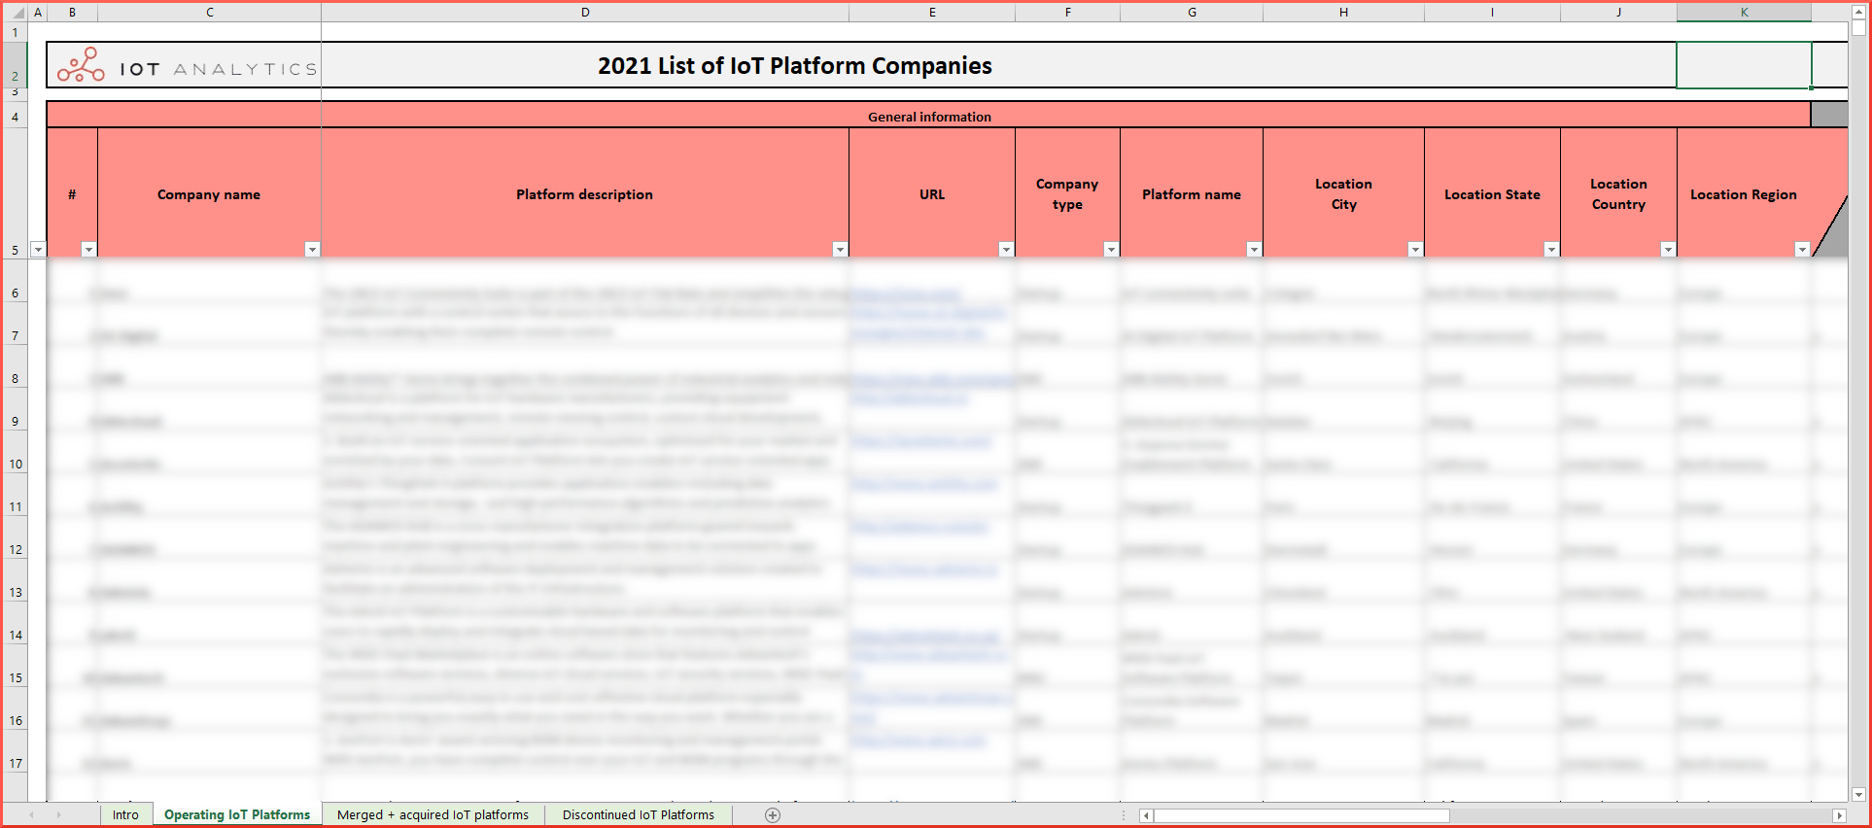Click the horizontal scrollbar thumb
Image resolution: width=1872 pixels, height=828 pixels.
[x=1300, y=815]
